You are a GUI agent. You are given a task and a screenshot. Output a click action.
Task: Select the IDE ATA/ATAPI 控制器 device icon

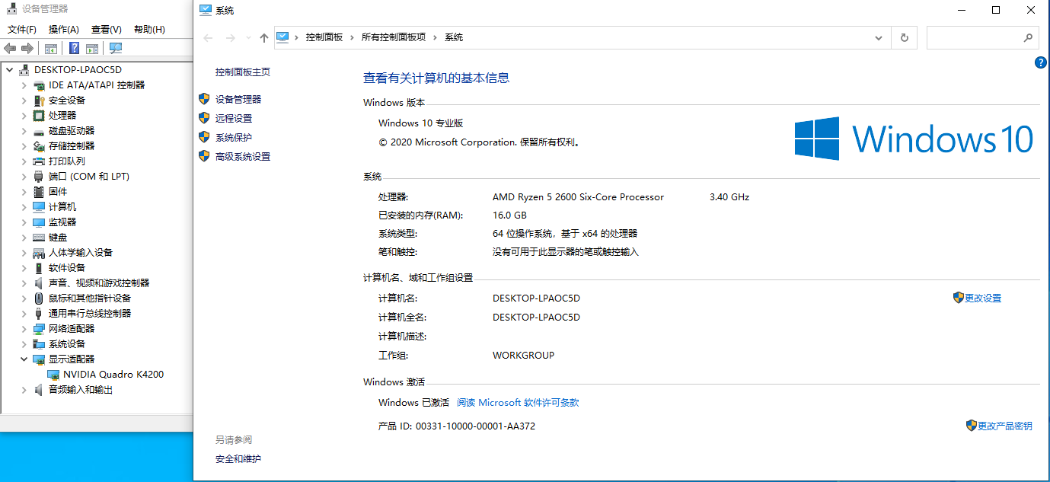[39, 85]
